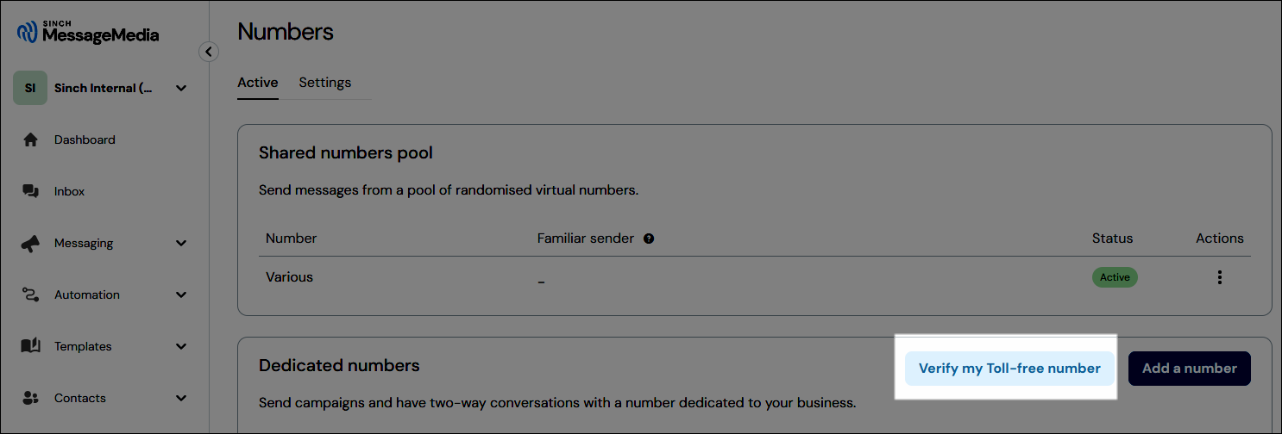Click the Add a number button

click(x=1189, y=369)
